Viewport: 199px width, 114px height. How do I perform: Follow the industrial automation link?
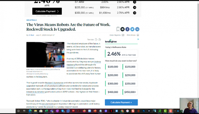click(36, 92)
